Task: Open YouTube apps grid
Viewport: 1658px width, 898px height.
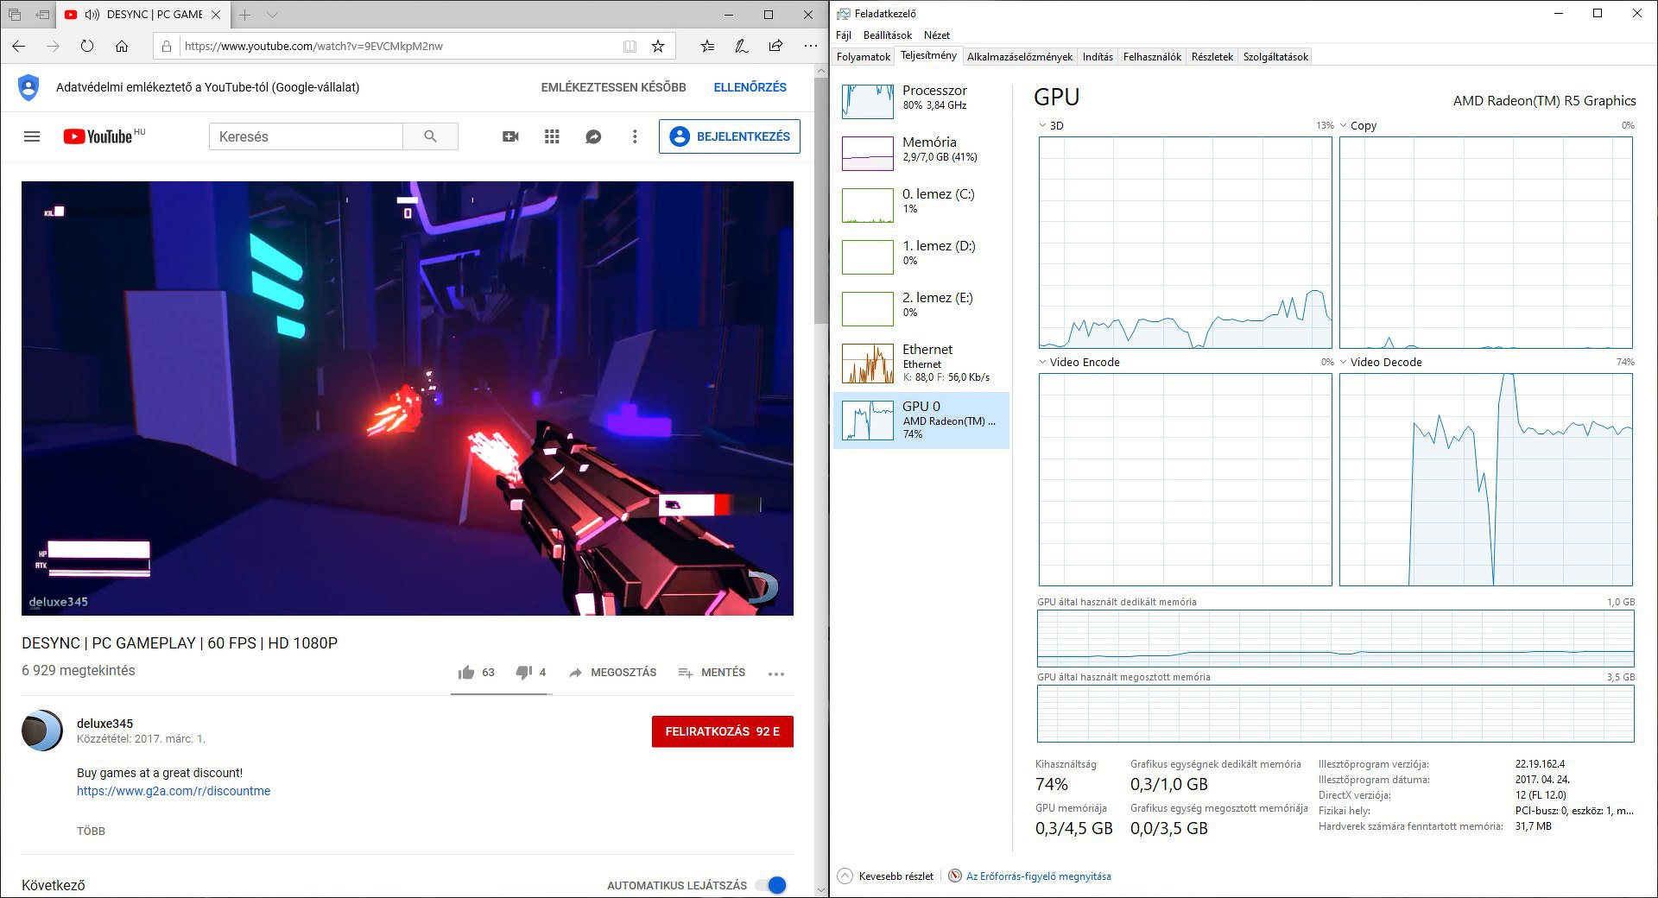Action: coord(552,136)
